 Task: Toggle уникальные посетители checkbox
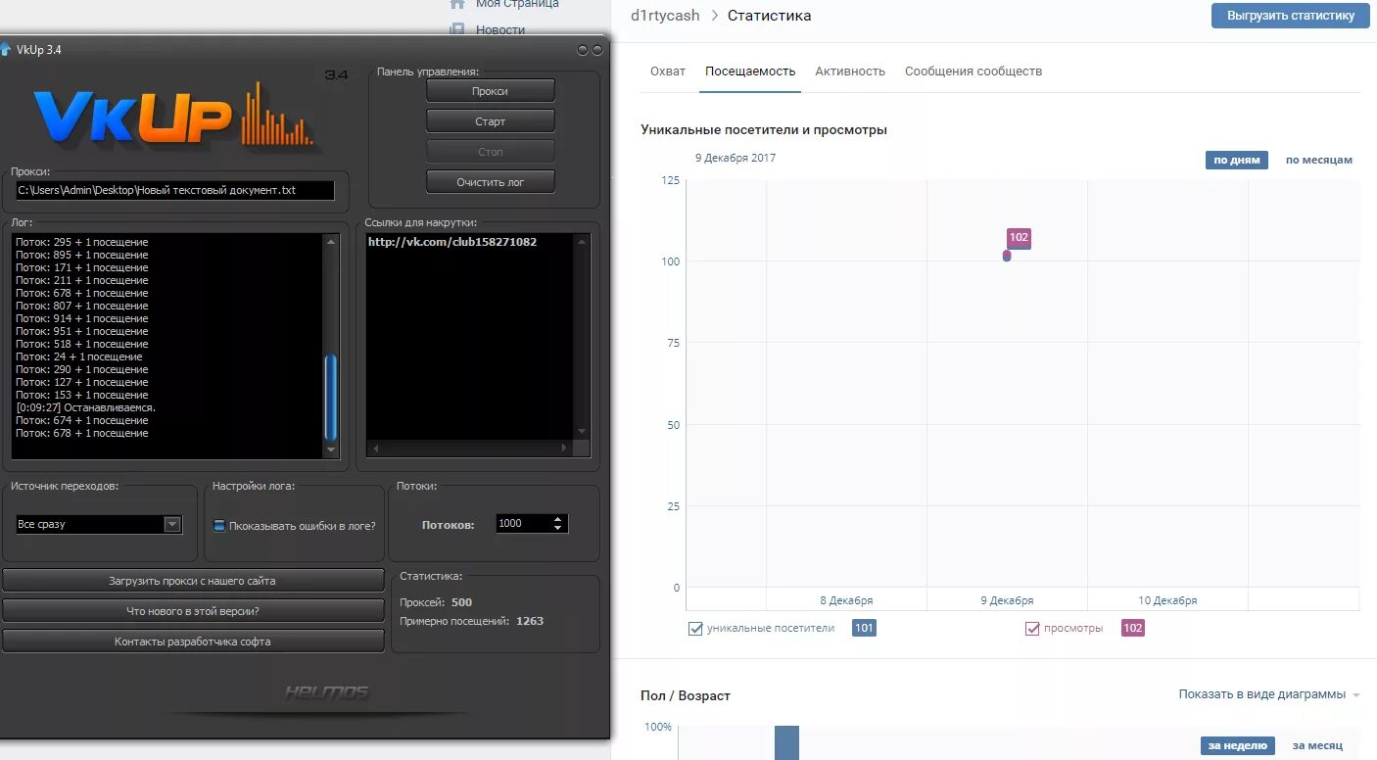coord(695,629)
